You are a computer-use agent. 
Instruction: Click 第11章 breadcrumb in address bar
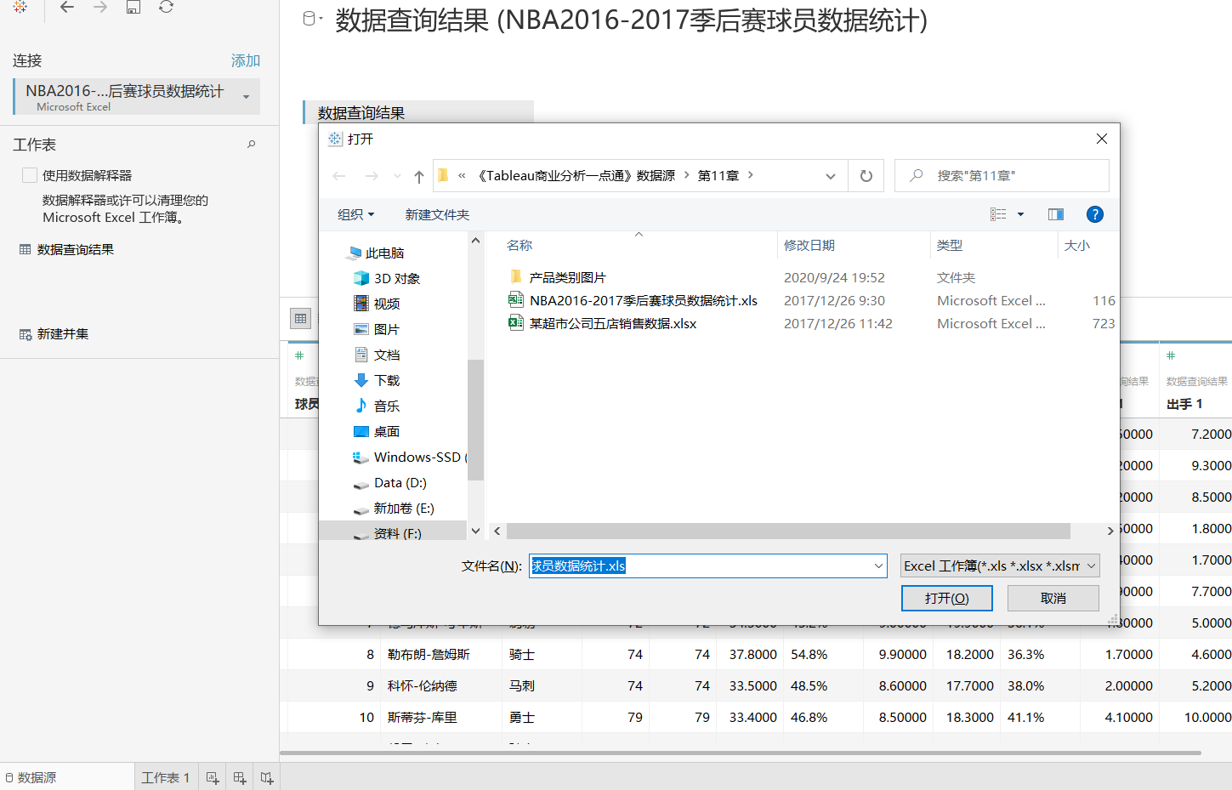click(718, 175)
